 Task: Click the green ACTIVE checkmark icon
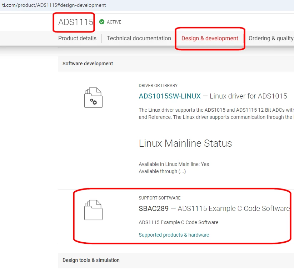tap(102, 22)
